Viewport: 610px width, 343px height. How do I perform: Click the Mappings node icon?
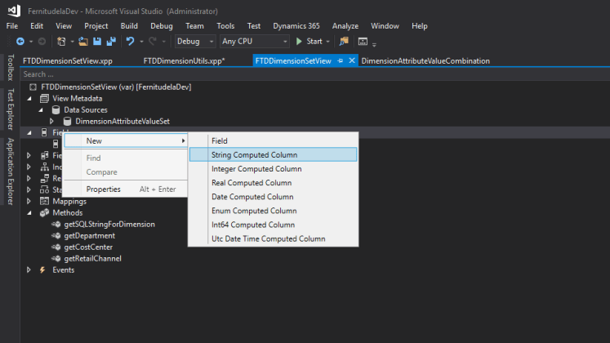(44, 201)
